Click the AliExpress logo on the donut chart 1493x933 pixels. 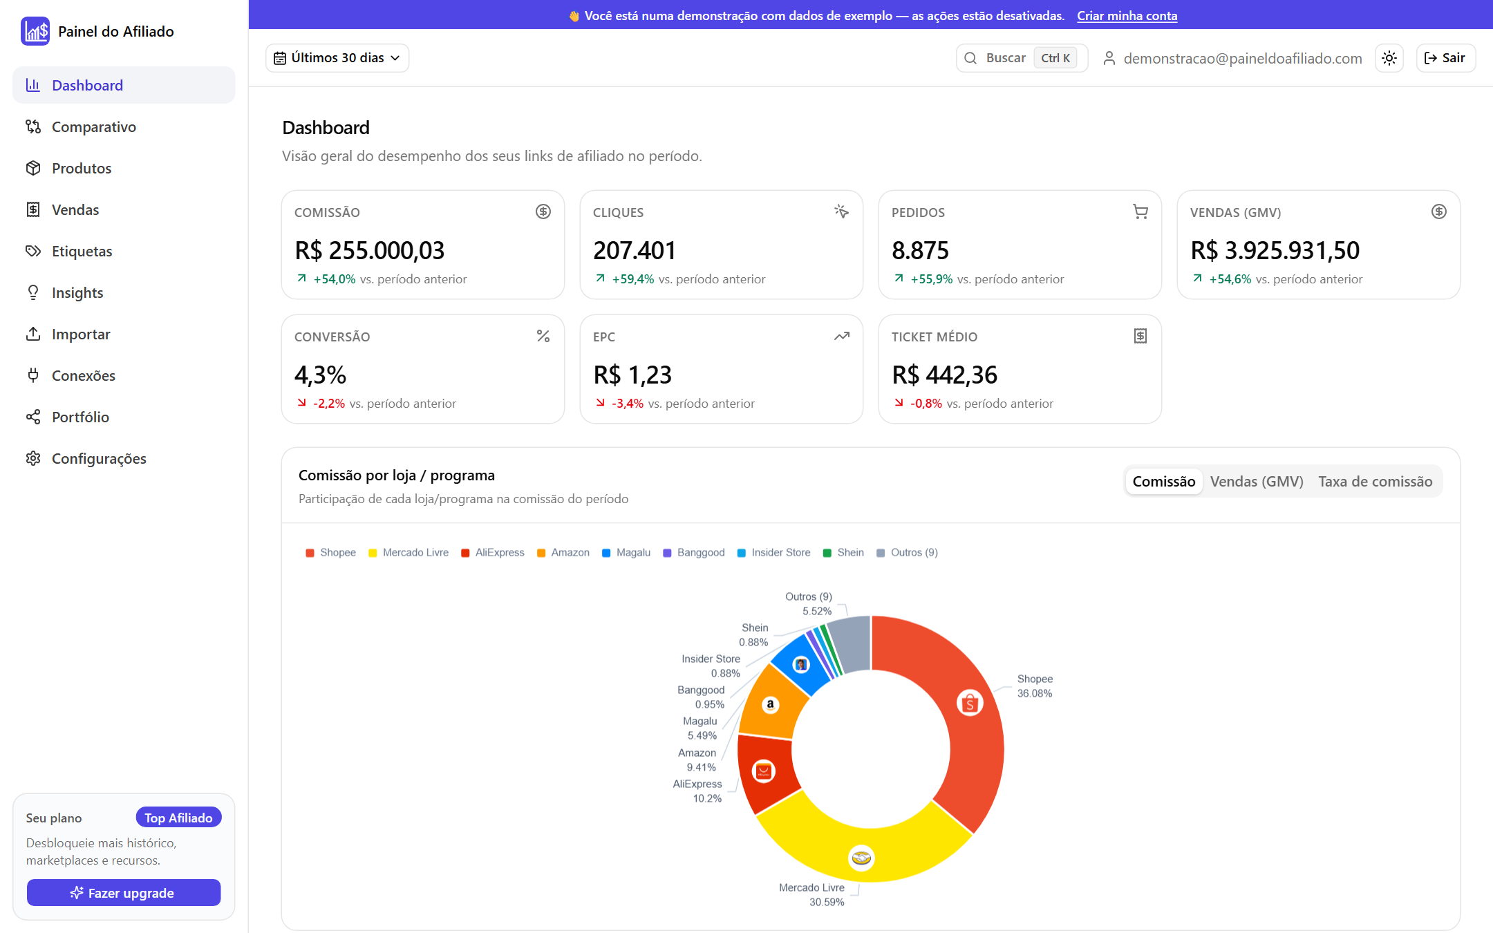pos(764,771)
